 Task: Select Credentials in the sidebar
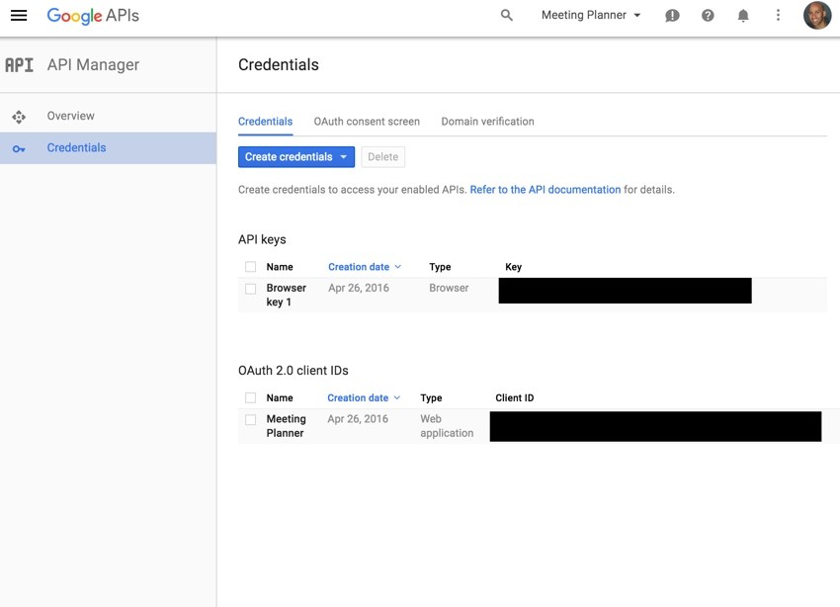(109, 148)
